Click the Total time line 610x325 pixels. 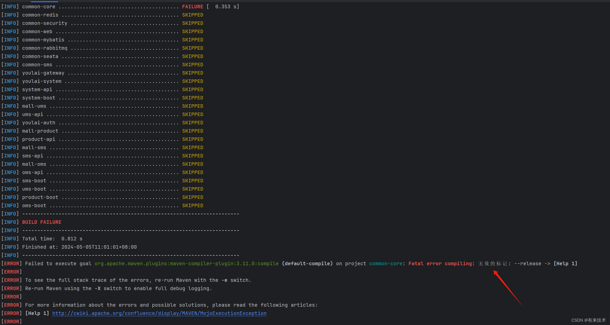[52, 239]
